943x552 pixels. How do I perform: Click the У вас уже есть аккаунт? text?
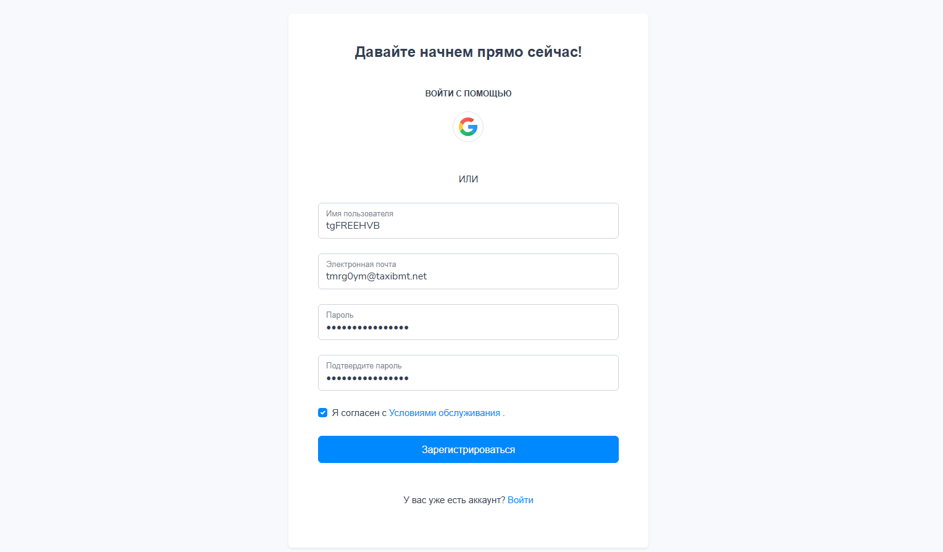[454, 500]
